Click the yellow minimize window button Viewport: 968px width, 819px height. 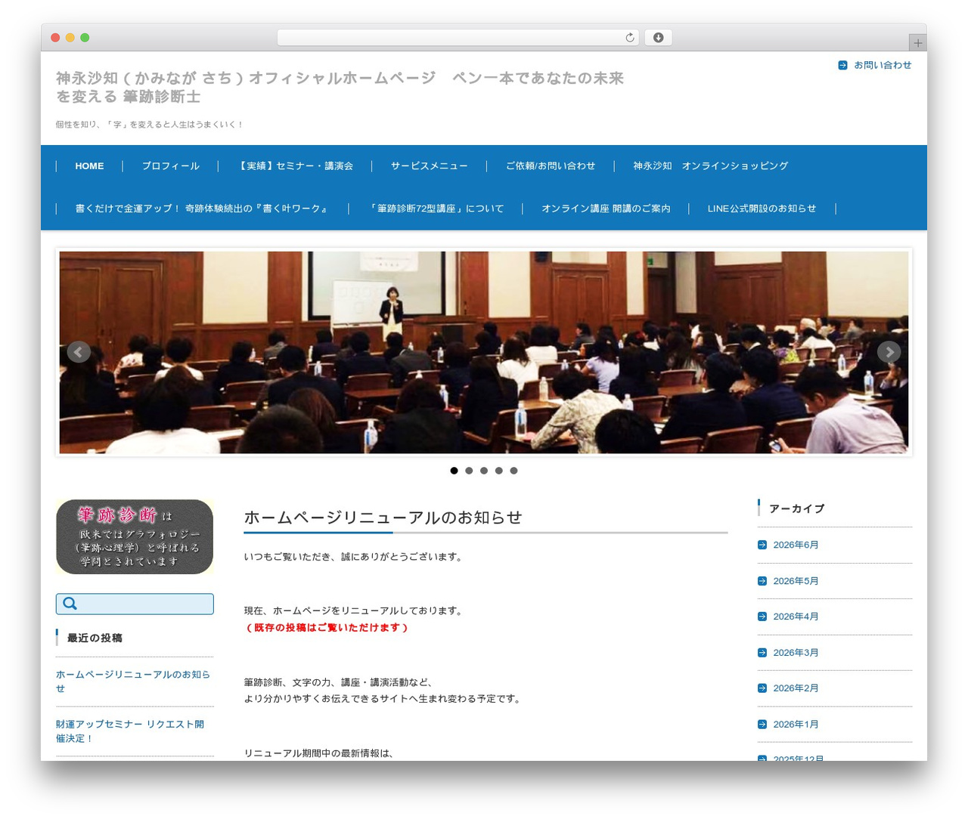[70, 38]
